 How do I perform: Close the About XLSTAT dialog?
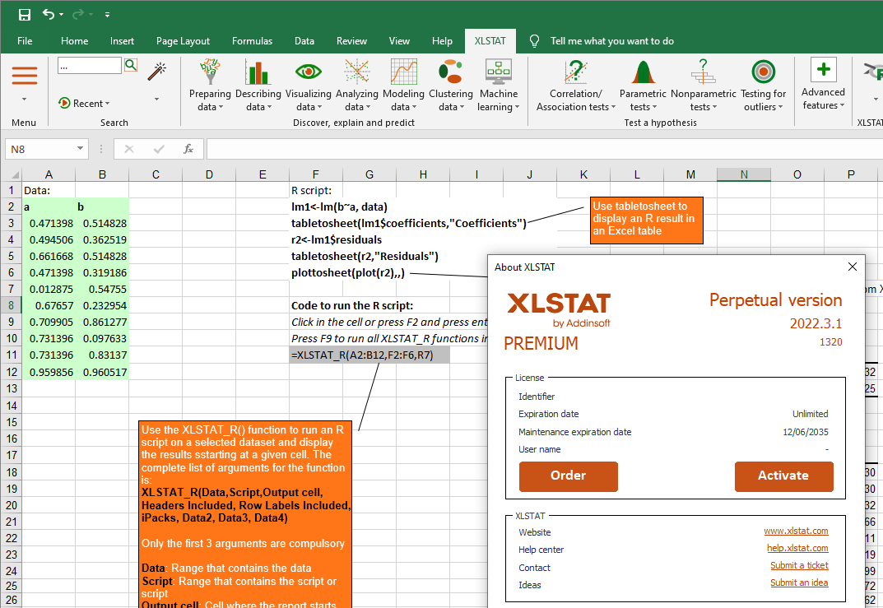click(852, 267)
